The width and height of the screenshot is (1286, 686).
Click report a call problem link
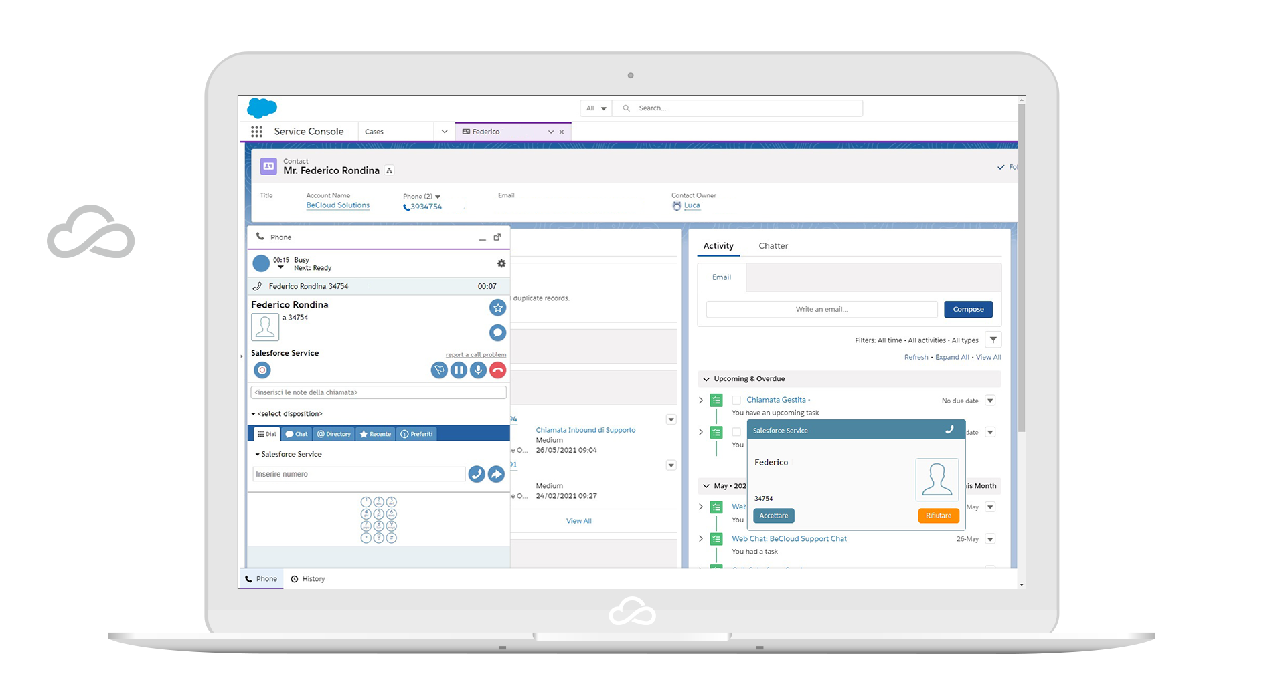pos(476,355)
